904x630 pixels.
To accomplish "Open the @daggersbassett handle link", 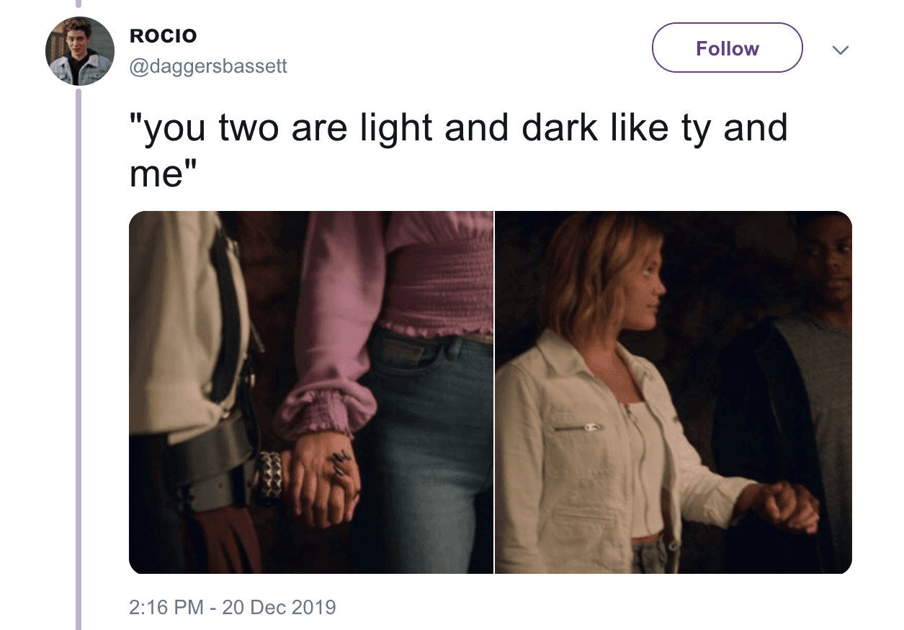I will click(x=207, y=66).
